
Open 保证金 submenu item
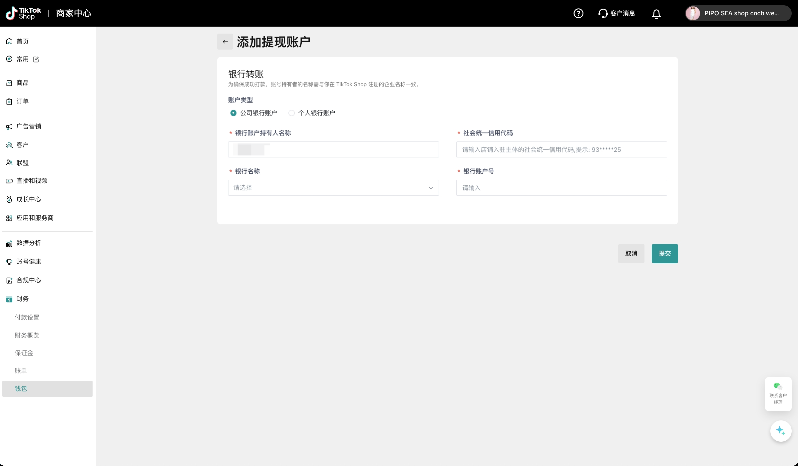[24, 353]
